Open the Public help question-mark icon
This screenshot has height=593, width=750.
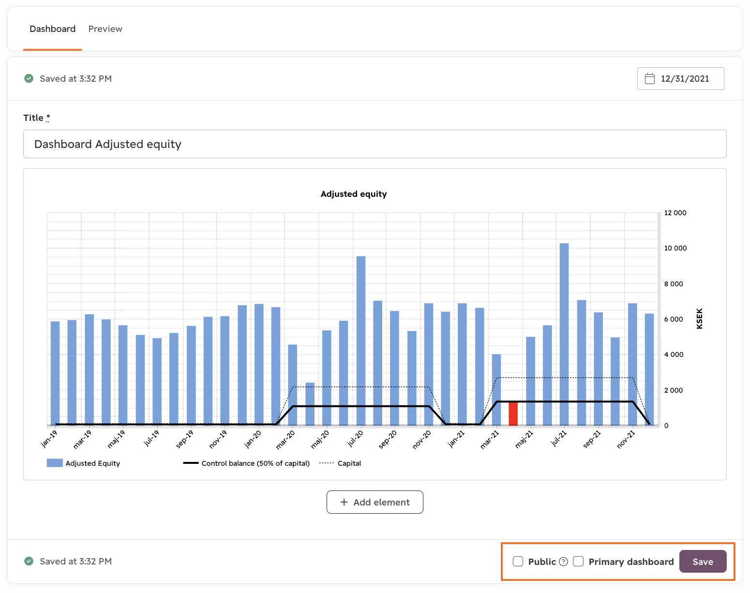point(563,562)
